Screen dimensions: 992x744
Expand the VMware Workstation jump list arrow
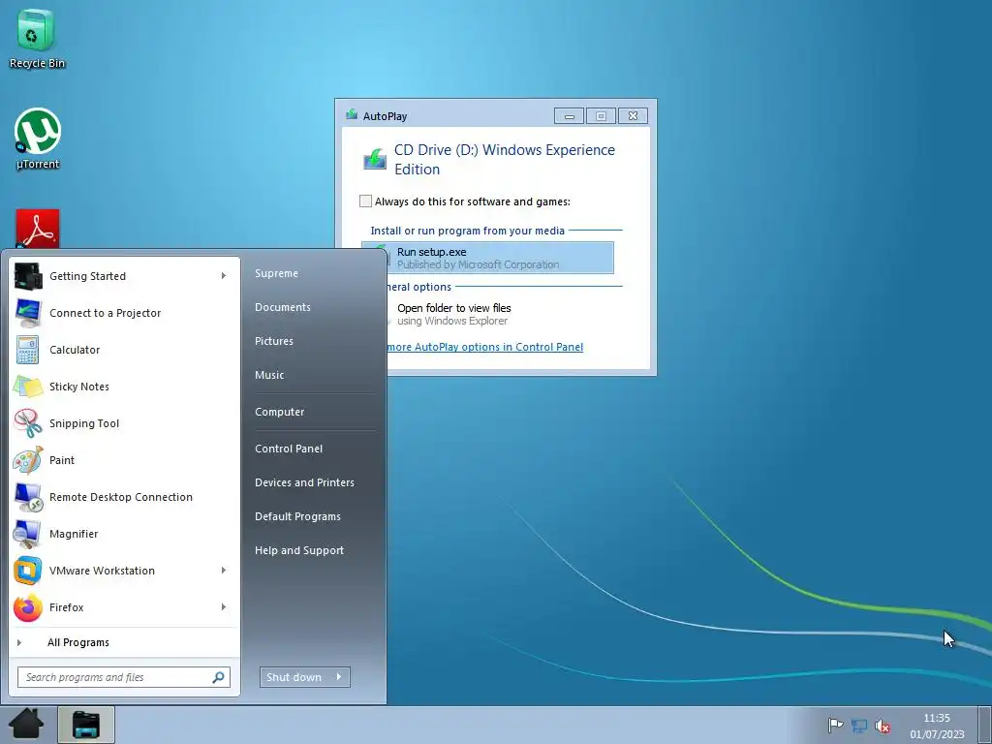pyautogui.click(x=224, y=570)
